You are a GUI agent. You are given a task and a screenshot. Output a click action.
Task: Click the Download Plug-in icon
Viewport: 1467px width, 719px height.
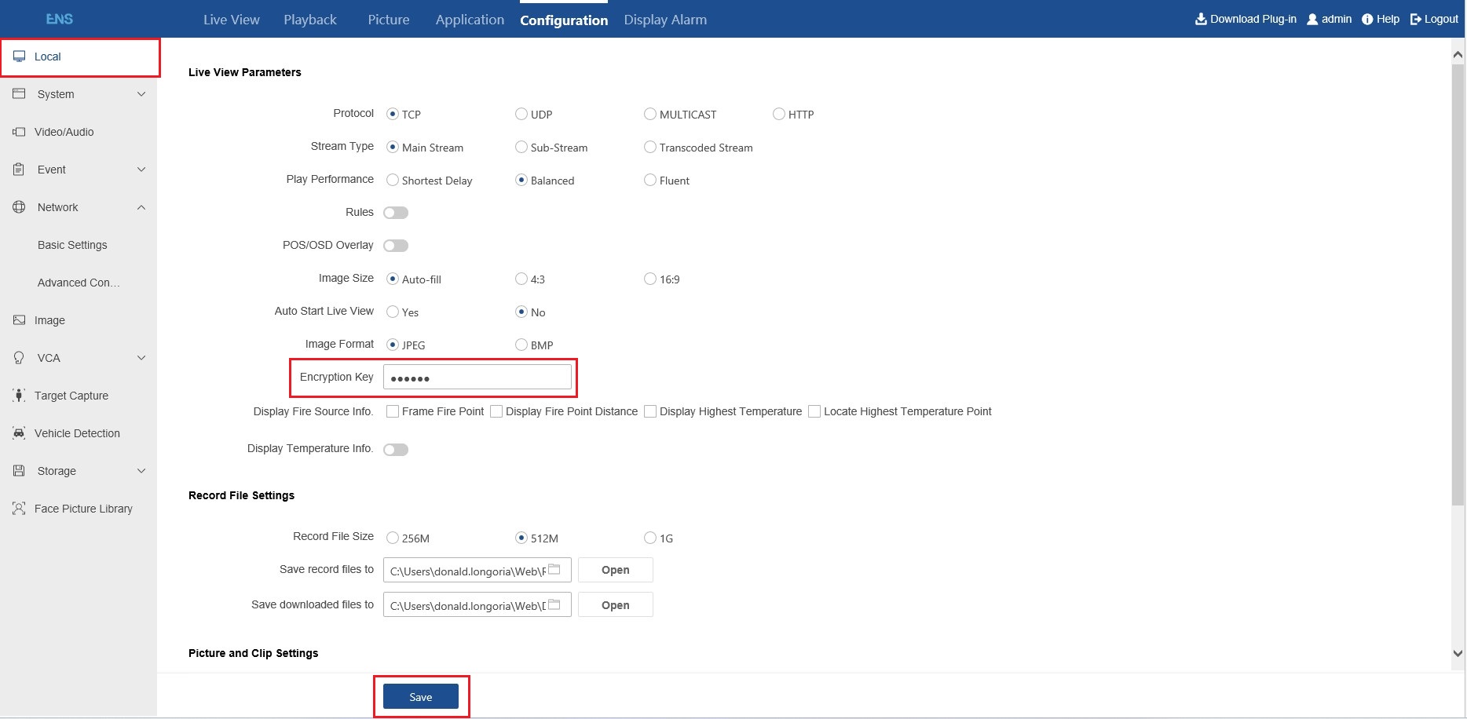coord(1201,18)
